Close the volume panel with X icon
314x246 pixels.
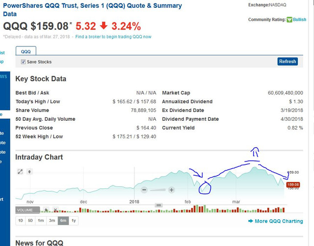(x=55, y=210)
